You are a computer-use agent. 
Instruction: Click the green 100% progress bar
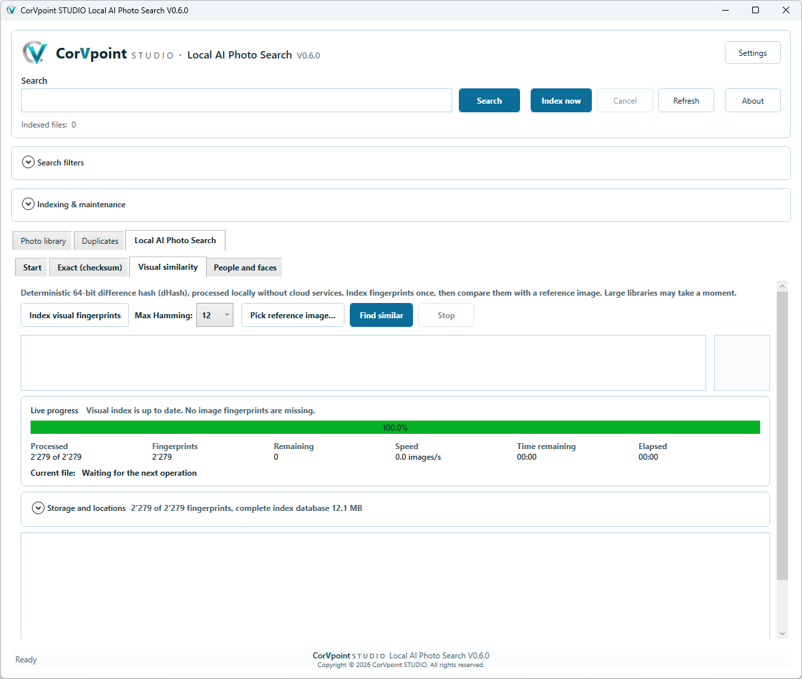395,427
